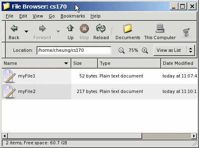Open the Edit menu
The image size is (199, 148).
point(23,16)
